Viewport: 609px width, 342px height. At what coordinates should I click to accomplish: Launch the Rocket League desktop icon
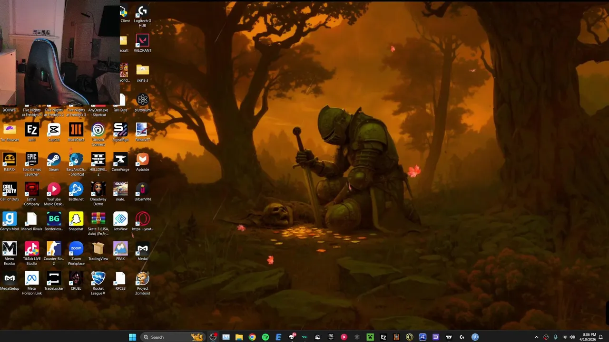click(x=98, y=283)
